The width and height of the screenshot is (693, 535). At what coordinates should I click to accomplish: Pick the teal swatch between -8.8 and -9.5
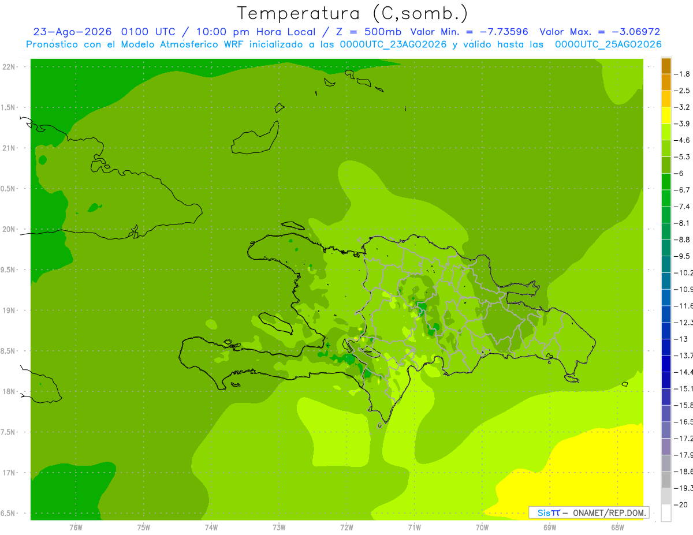[666, 248]
